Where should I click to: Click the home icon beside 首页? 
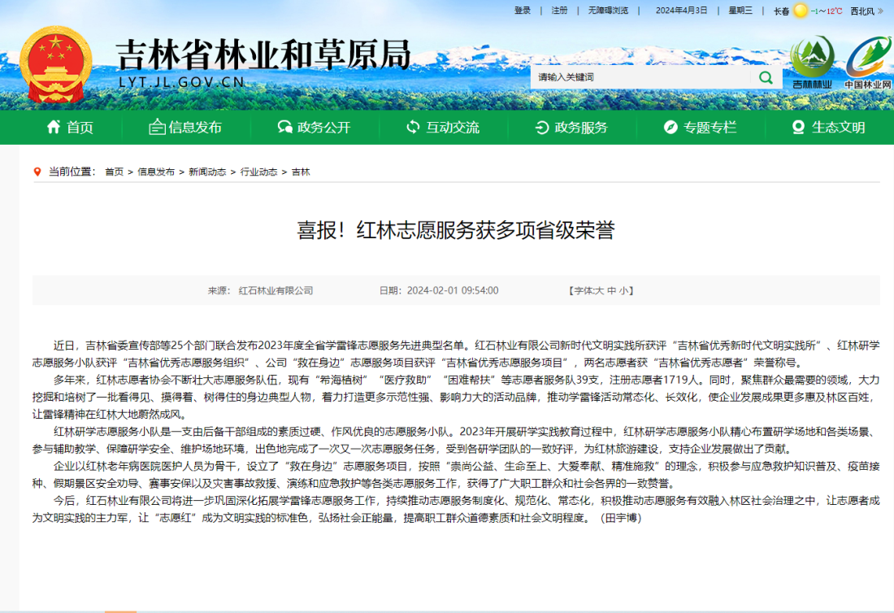coord(54,127)
